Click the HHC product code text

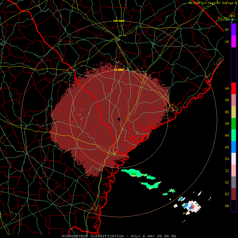232,16
